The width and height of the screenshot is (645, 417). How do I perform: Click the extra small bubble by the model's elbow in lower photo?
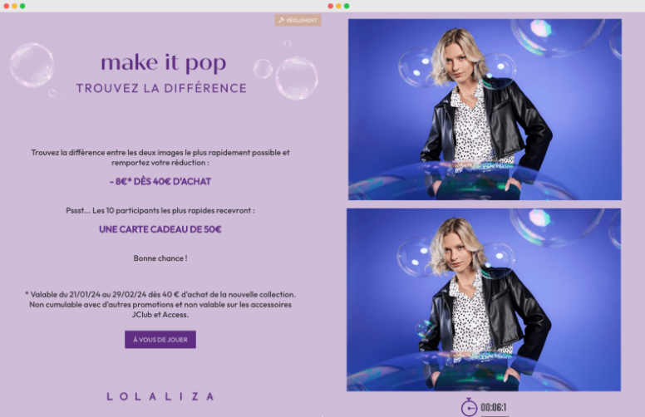(x=425, y=329)
